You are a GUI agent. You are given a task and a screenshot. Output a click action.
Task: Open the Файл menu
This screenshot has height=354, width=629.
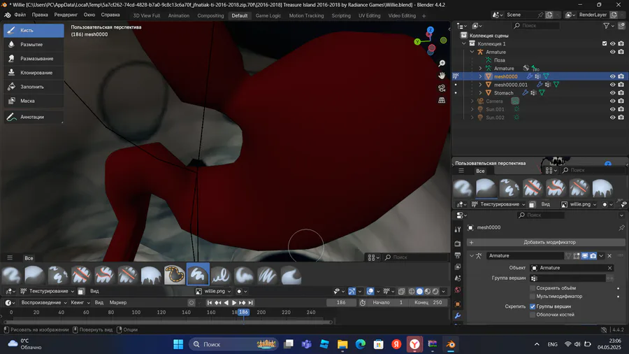pyautogui.click(x=20, y=15)
